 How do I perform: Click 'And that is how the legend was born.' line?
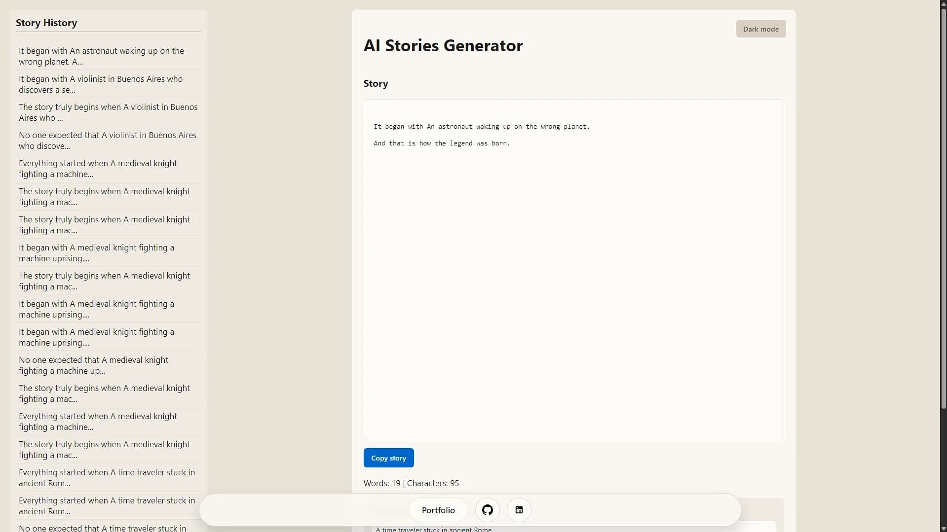point(442,143)
